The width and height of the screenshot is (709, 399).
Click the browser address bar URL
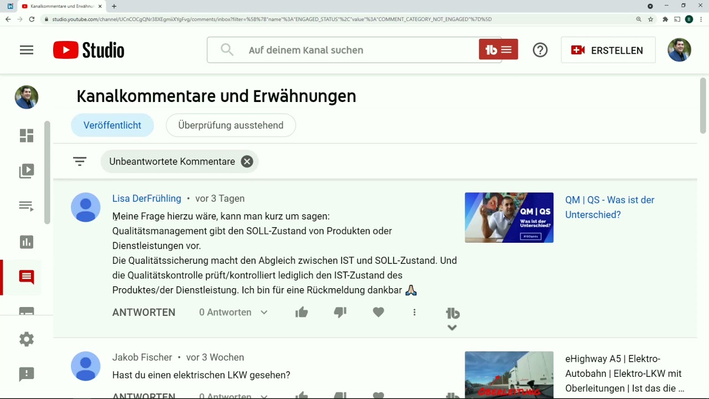click(272, 19)
